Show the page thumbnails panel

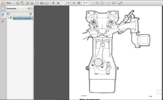tap(3, 9)
